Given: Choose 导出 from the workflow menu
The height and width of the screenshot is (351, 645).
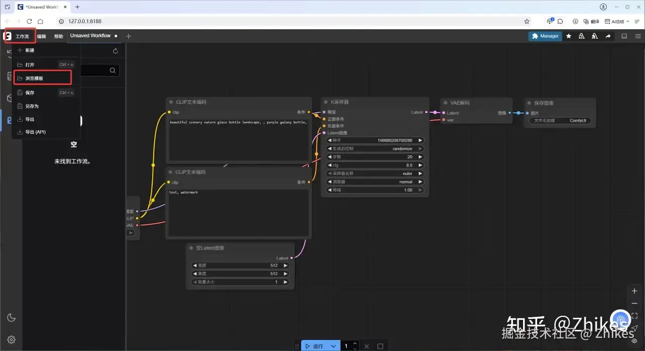Looking at the screenshot, I should coord(45,119).
